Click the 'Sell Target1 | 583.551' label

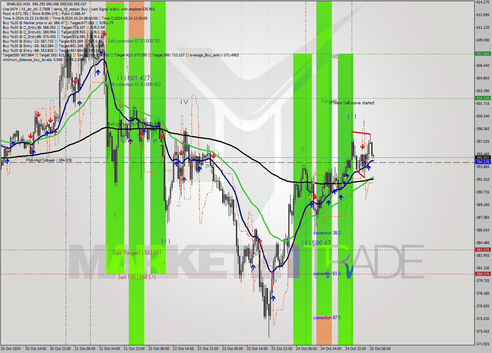pos(137,253)
